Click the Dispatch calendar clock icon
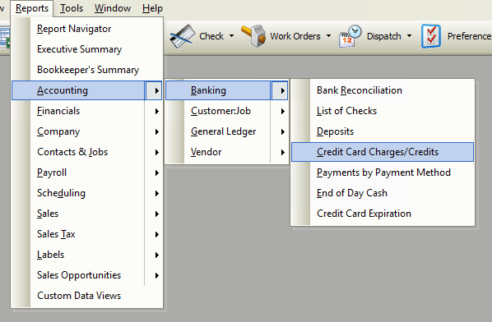Screen dimensions: 492x322 coord(350,36)
